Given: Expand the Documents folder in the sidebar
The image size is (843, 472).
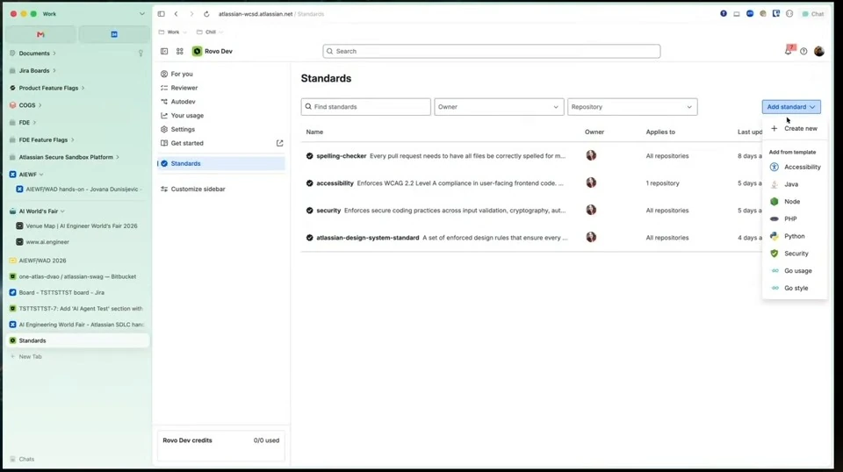Looking at the screenshot, I should [54, 54].
